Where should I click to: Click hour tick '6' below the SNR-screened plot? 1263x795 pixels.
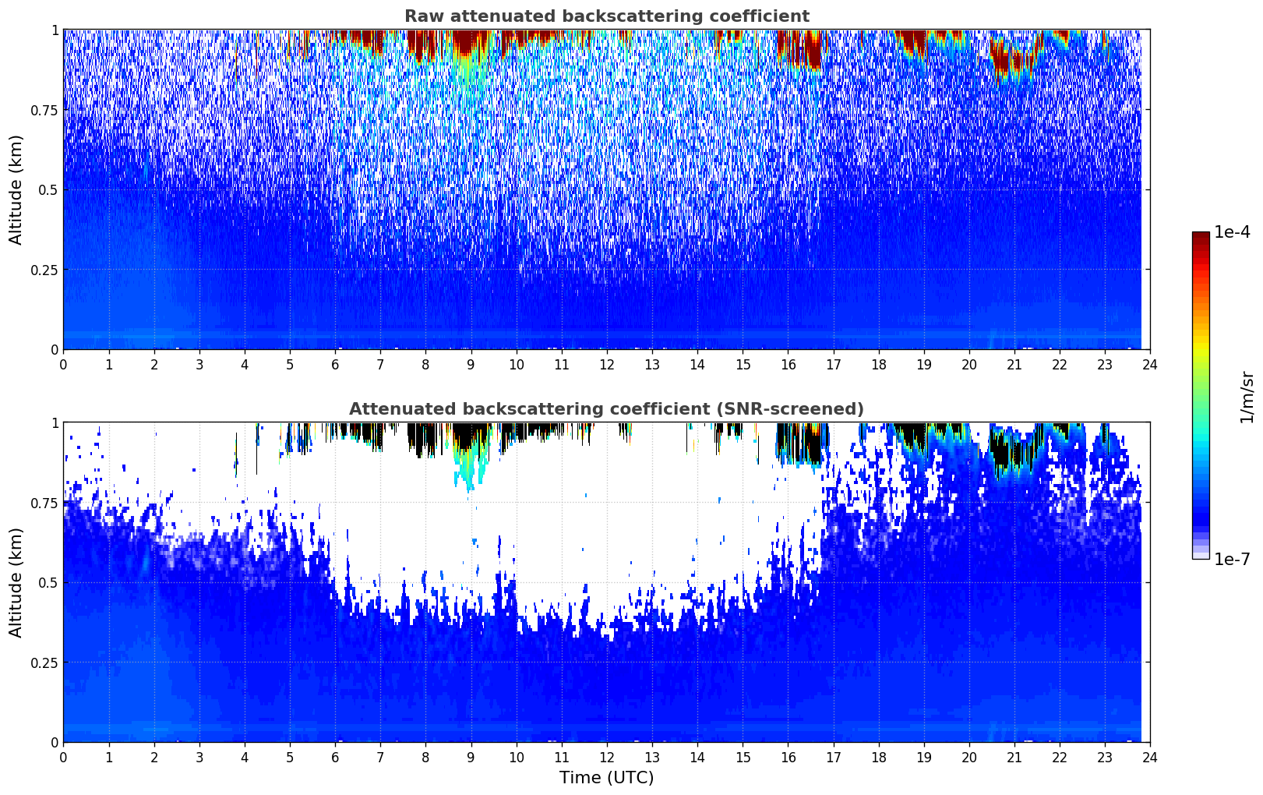point(335,757)
